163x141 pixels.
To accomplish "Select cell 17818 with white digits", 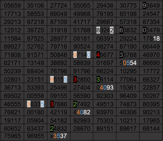I will click(x=151, y=38).
